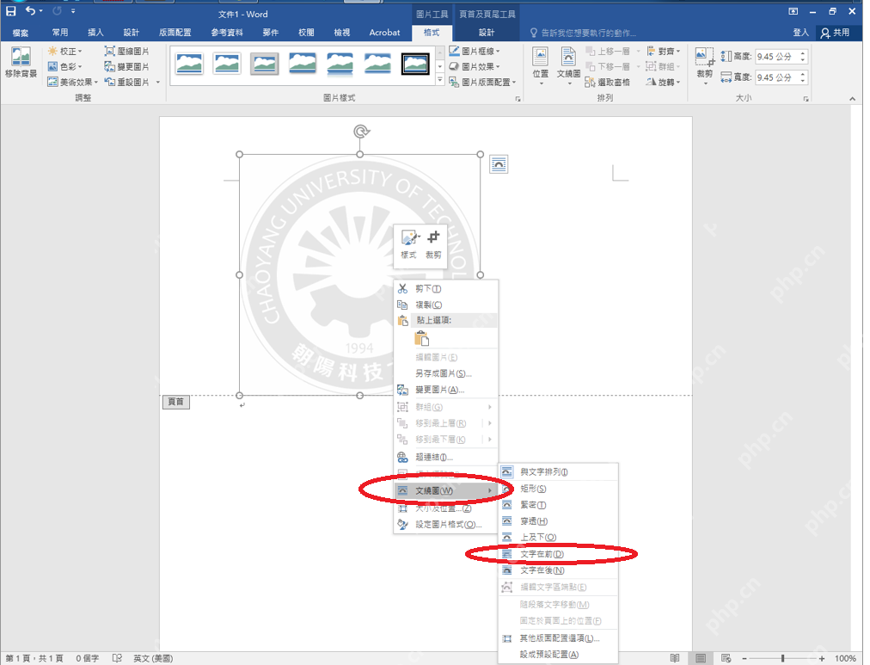Open 對齊 align dropdown

[664, 51]
